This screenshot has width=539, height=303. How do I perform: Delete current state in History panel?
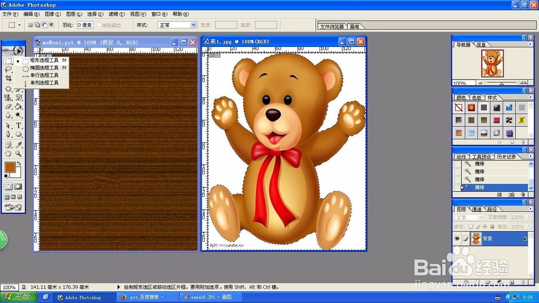523,195
